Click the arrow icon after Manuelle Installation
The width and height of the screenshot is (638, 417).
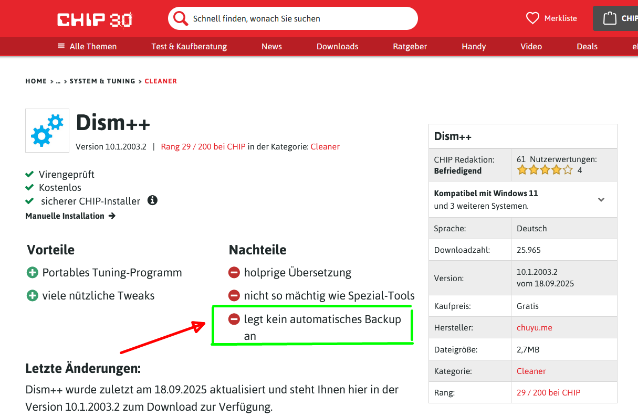(112, 216)
